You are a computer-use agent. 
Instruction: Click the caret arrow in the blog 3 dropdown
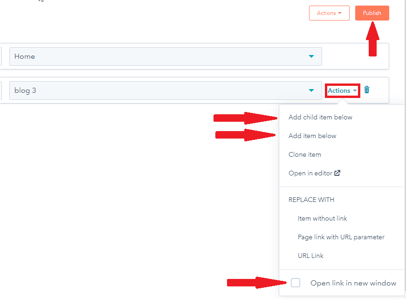tap(311, 90)
